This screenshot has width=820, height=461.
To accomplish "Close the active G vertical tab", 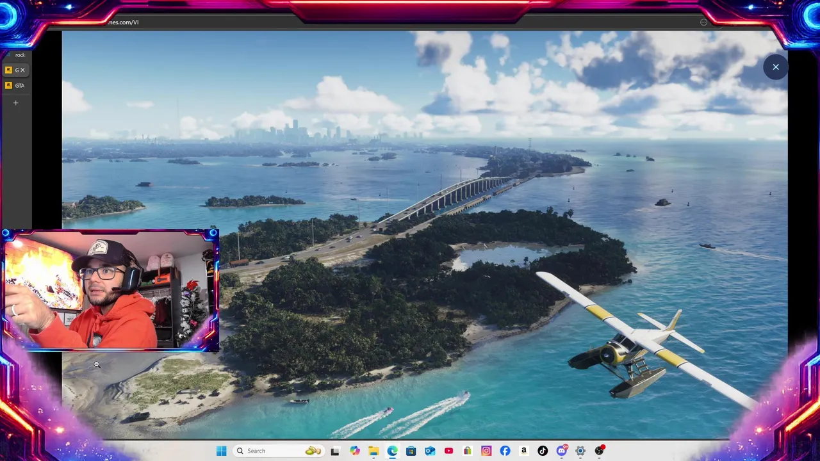I will pyautogui.click(x=23, y=70).
